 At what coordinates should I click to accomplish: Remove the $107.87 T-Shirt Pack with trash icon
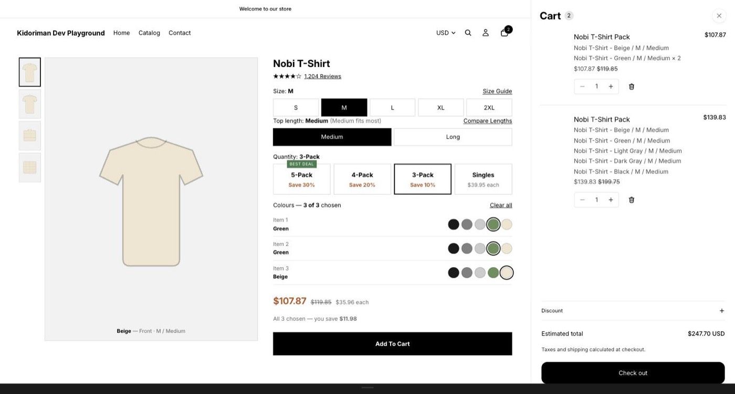[632, 86]
